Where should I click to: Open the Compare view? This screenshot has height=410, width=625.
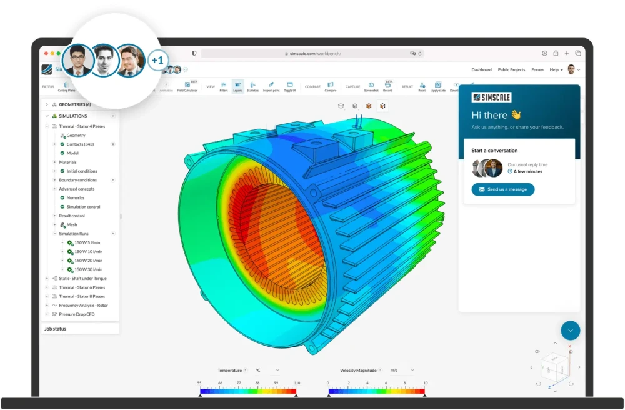[x=329, y=84]
